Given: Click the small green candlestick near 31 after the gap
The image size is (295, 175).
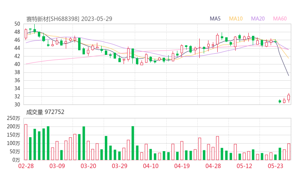Looking at the screenshot, I should [280, 101].
